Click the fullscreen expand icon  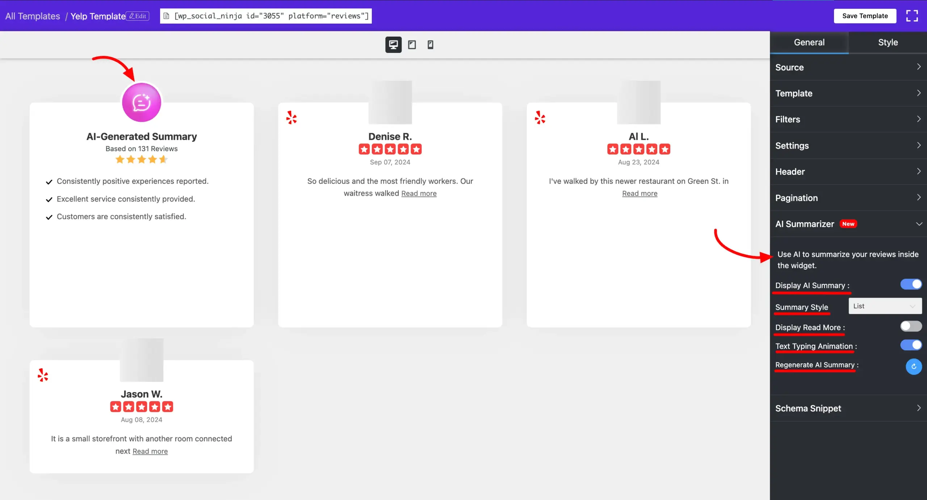pyautogui.click(x=912, y=16)
